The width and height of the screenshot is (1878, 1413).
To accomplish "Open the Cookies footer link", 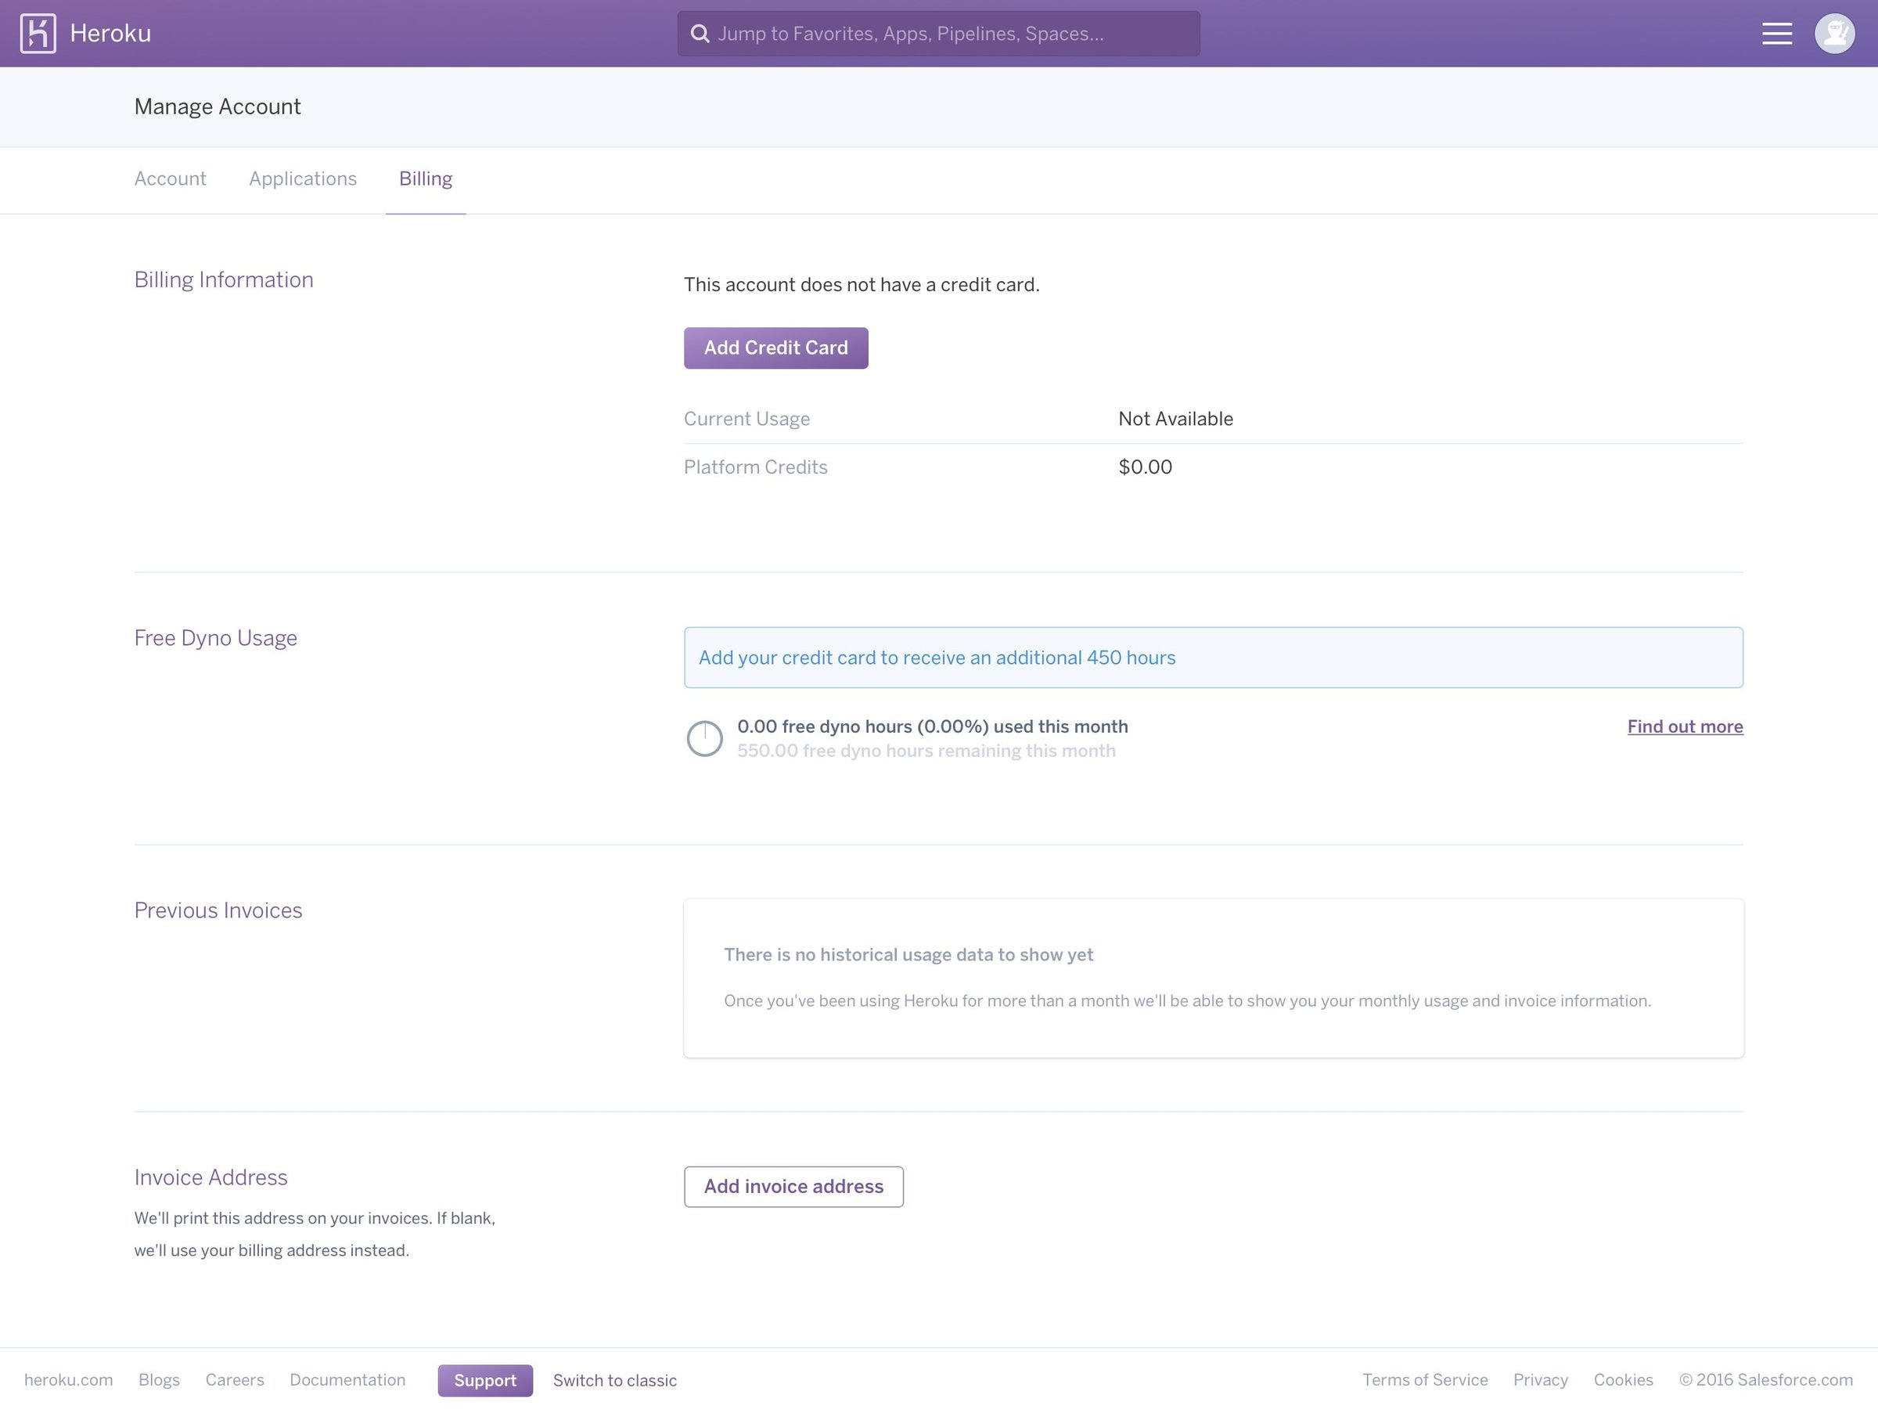I will pyautogui.click(x=1624, y=1379).
